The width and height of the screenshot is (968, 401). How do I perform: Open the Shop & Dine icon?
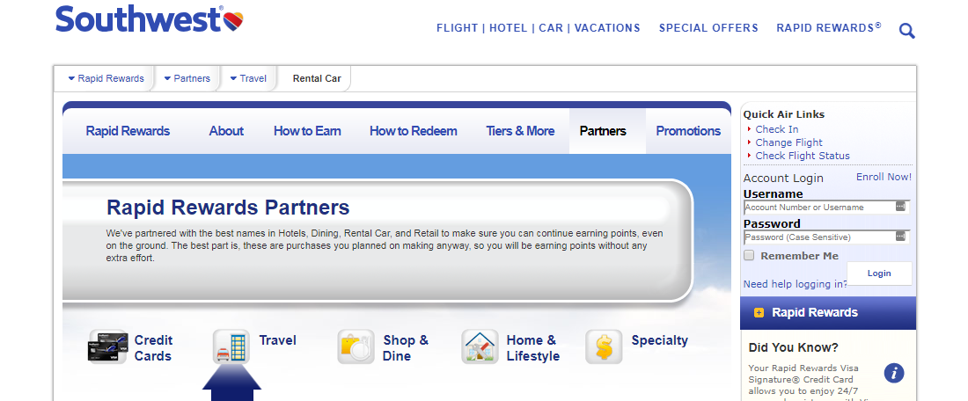pyautogui.click(x=356, y=346)
